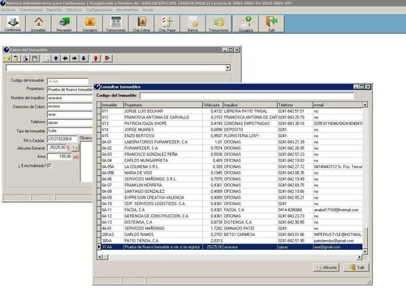
Task: Select the row PATIO TIENDA, C.A.
Action: click(230, 241)
